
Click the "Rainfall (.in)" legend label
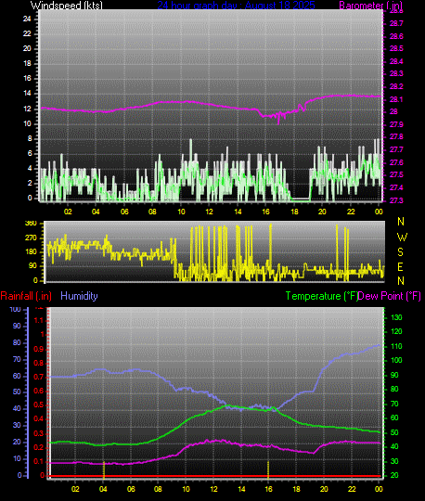(x=26, y=296)
